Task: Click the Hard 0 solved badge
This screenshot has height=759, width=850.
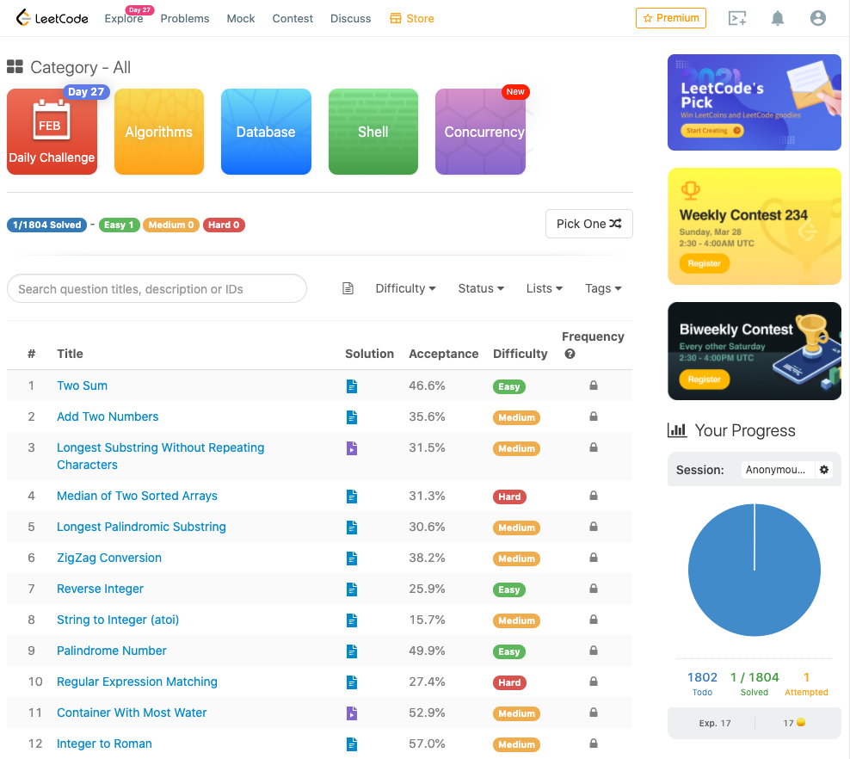Action: click(x=224, y=225)
